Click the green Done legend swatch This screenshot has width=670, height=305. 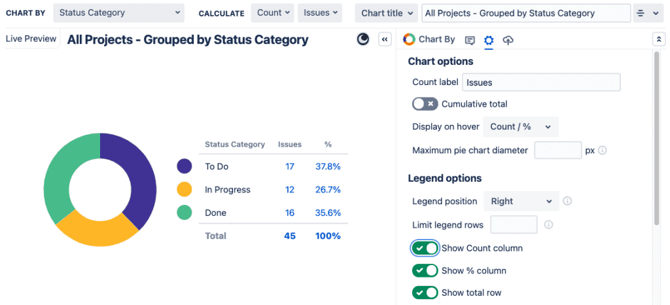pos(185,213)
